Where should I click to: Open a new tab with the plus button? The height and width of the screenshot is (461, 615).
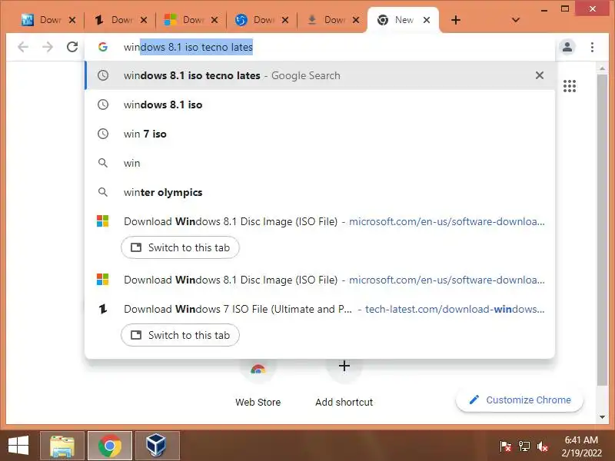pyautogui.click(x=456, y=20)
